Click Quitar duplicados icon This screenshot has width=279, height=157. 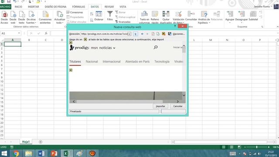tap(166, 17)
